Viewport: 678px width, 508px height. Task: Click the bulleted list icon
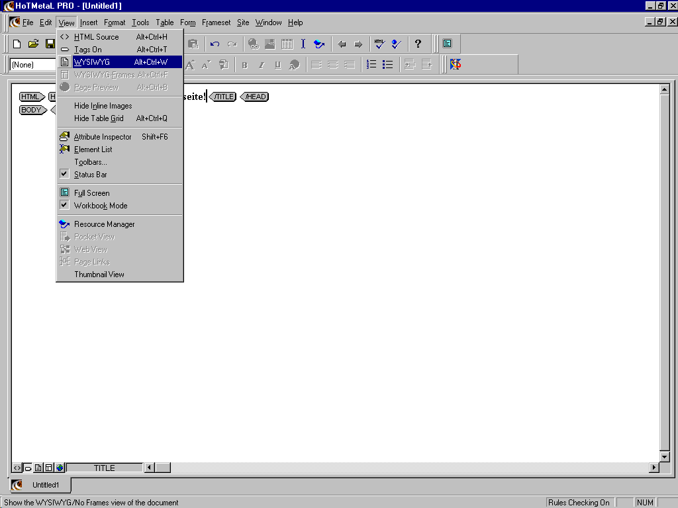click(387, 65)
